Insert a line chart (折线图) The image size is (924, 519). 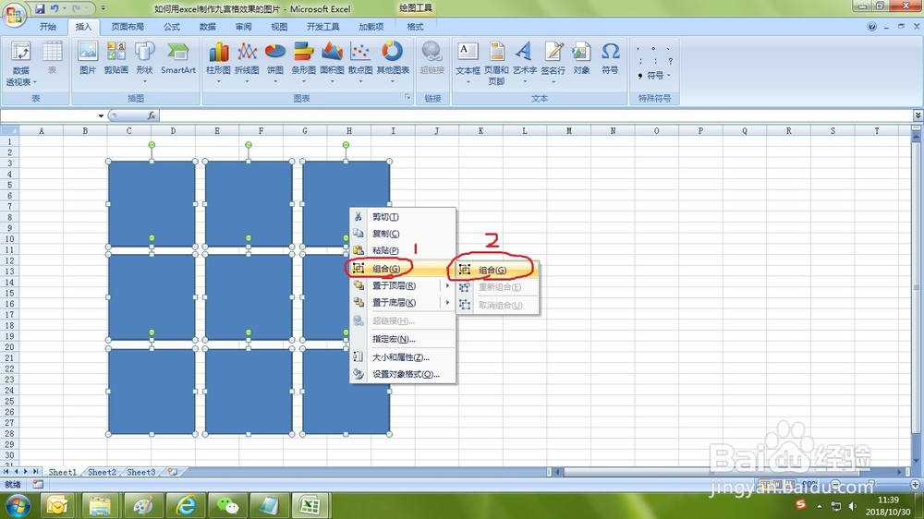pyautogui.click(x=247, y=61)
